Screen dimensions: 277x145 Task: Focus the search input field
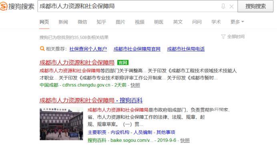click(129, 6)
